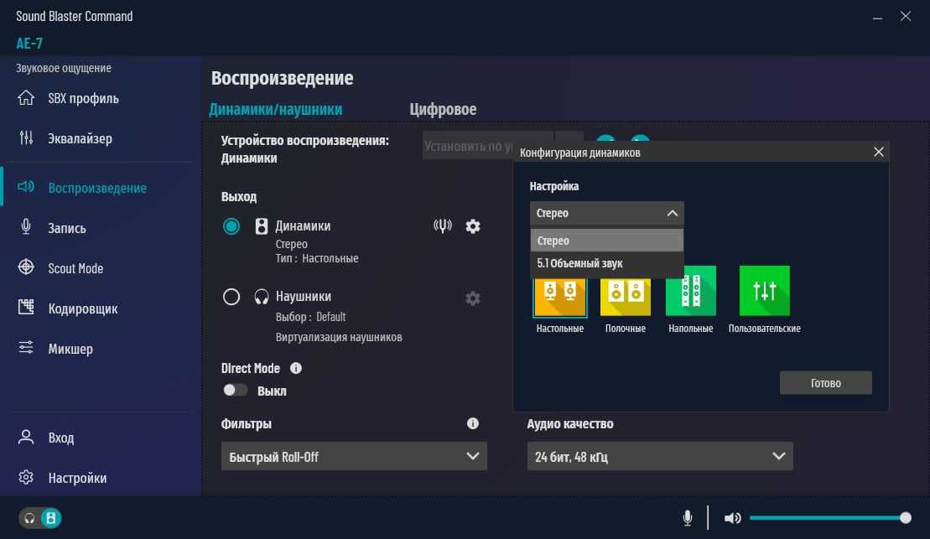Open speaker settings gear next to Динамики
This screenshot has height=539, width=930.
pyautogui.click(x=473, y=226)
